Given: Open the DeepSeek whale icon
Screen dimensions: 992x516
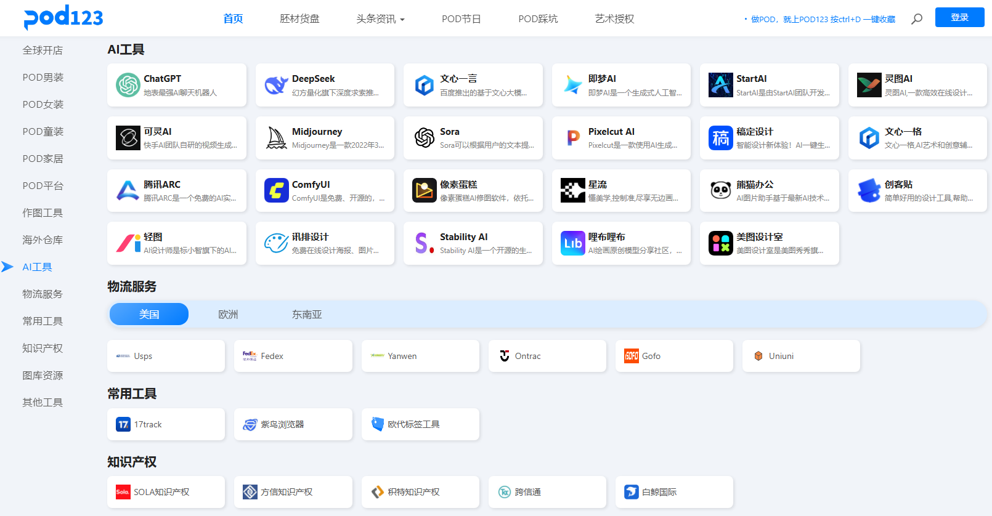Looking at the screenshot, I should coord(276,85).
